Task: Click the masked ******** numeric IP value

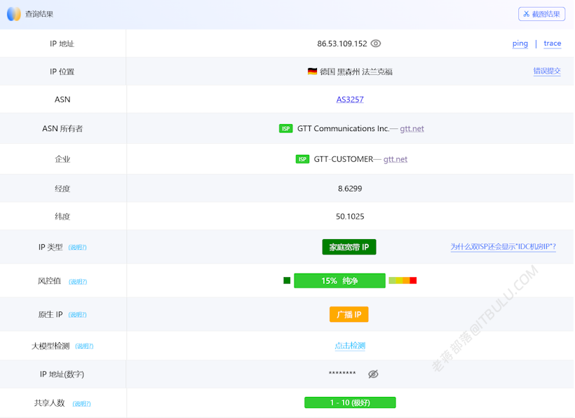Action: coord(342,373)
